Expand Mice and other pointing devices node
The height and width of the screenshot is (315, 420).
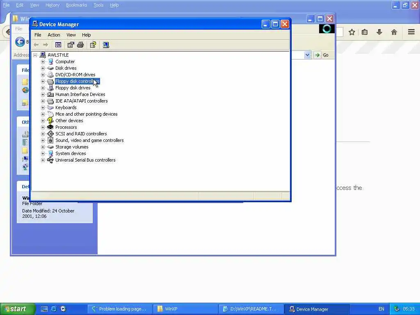43,114
